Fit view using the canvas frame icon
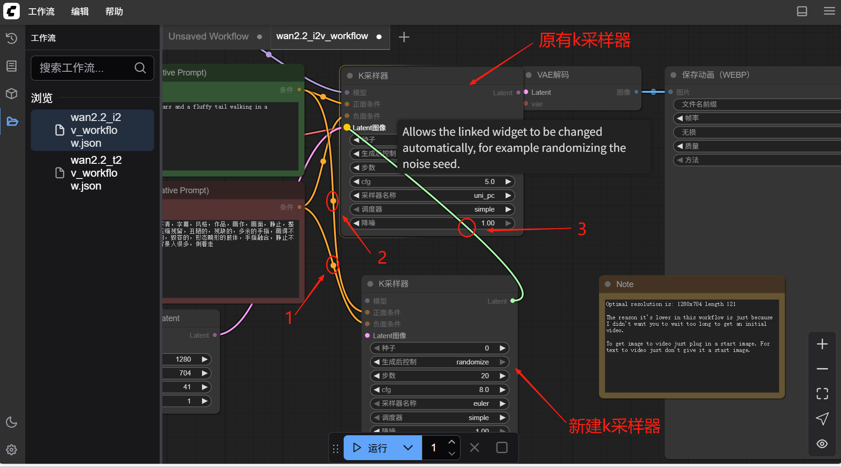841x467 pixels. click(822, 393)
